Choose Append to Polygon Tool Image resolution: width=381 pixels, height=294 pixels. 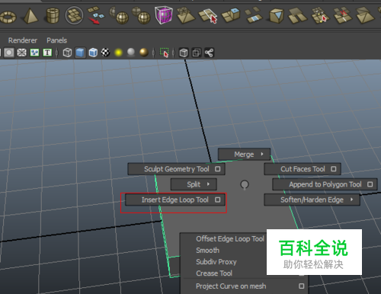325,184
